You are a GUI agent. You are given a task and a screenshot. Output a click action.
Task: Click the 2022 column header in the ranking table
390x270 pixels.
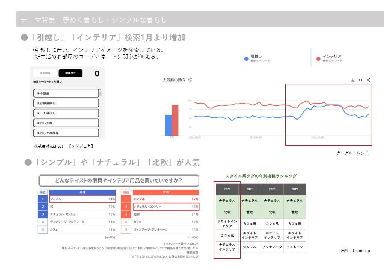click(227, 189)
